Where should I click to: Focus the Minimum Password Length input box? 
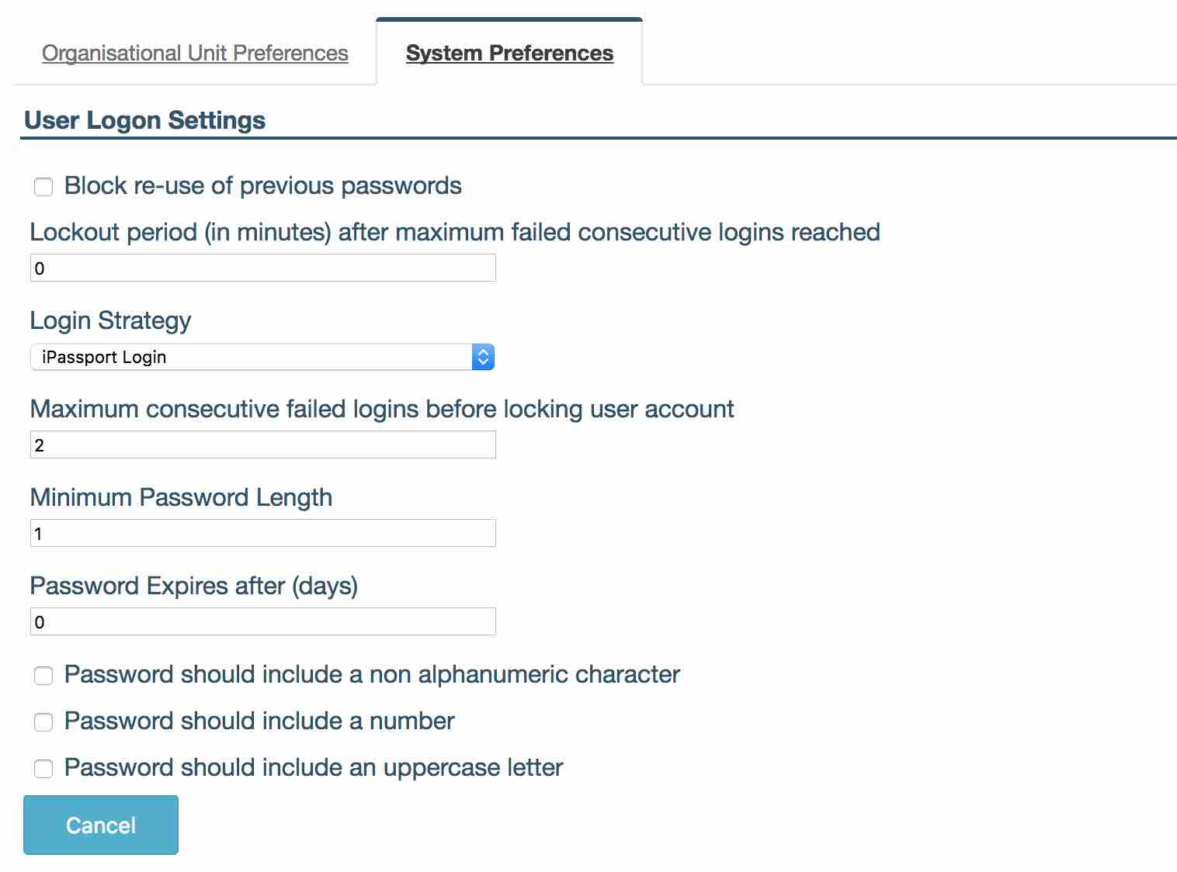[262, 534]
